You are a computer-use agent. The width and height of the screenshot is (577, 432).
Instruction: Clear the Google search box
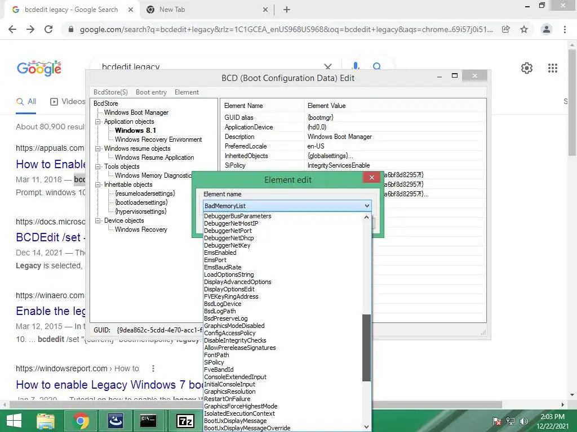click(327, 67)
